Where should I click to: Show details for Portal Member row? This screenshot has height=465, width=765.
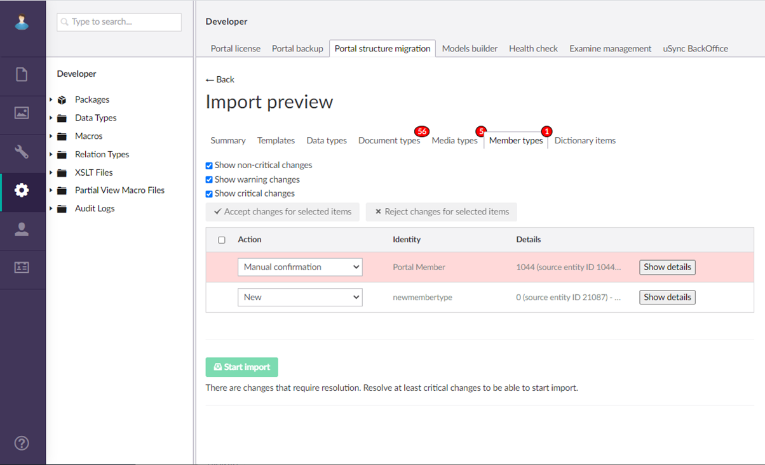coord(667,267)
